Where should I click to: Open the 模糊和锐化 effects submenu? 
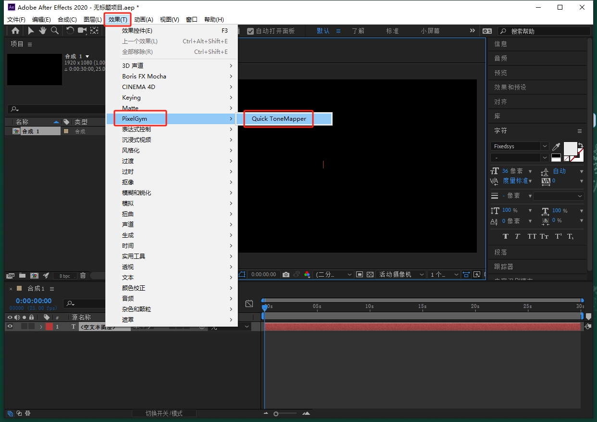(172, 193)
